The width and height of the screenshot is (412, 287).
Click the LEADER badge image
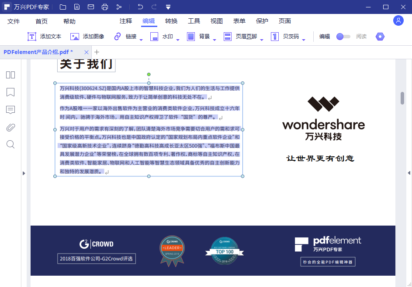point(172,251)
